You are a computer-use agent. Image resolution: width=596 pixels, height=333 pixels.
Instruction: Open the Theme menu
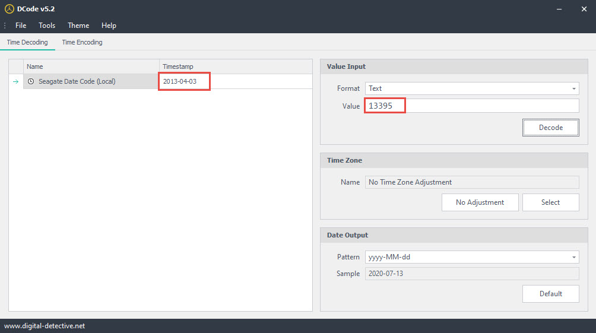[78, 26]
